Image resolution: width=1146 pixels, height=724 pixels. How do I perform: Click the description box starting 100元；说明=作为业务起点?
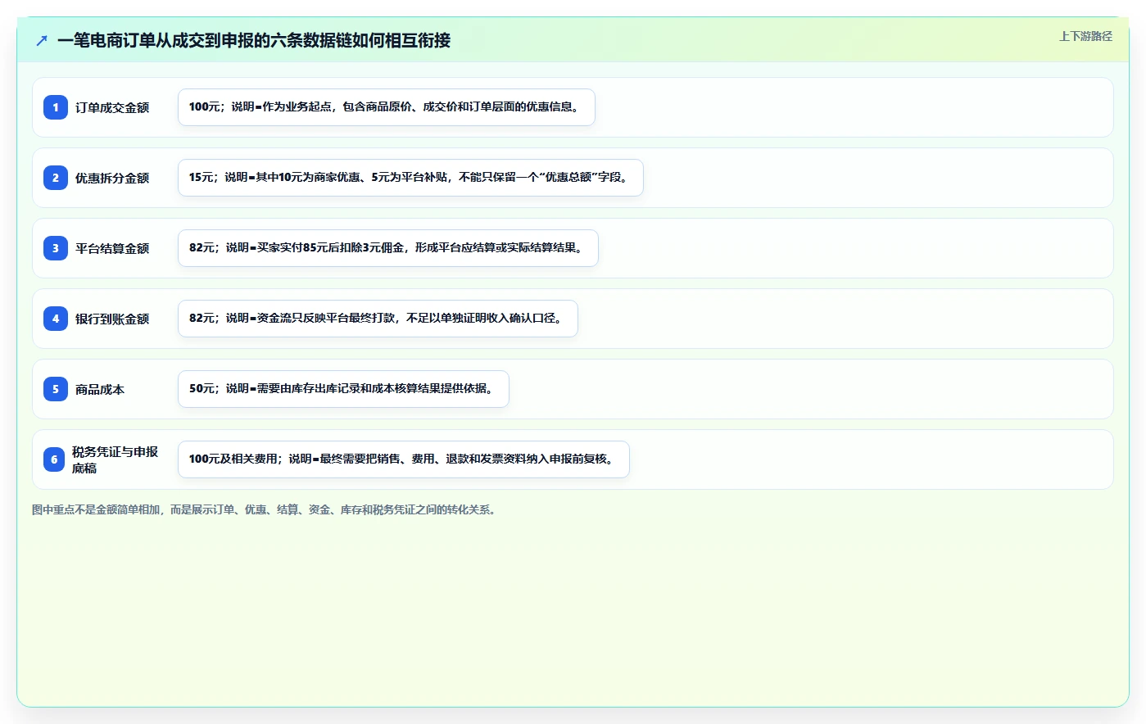pos(387,107)
